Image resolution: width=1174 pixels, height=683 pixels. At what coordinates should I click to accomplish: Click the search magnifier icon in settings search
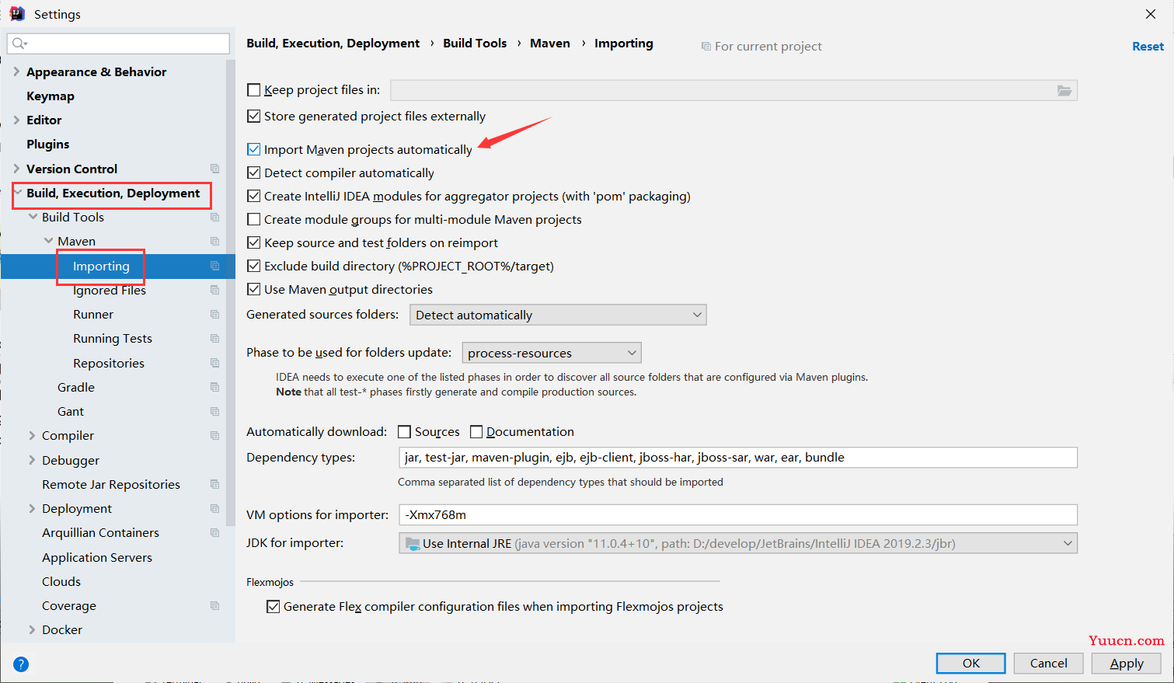[19, 44]
